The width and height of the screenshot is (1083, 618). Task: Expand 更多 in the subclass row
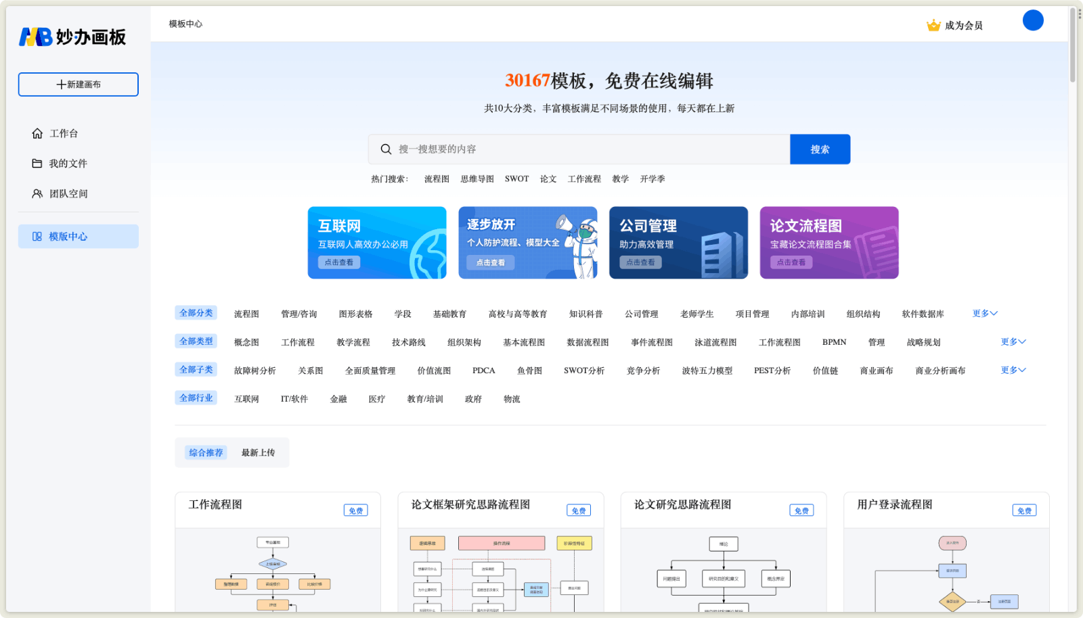(x=1013, y=371)
